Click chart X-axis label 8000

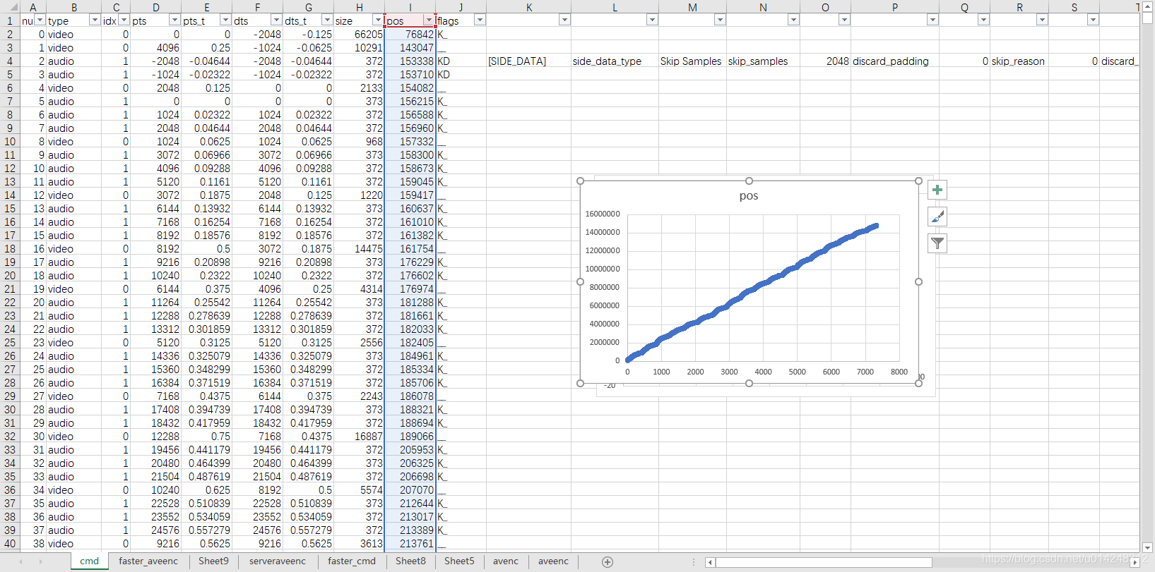[899, 372]
